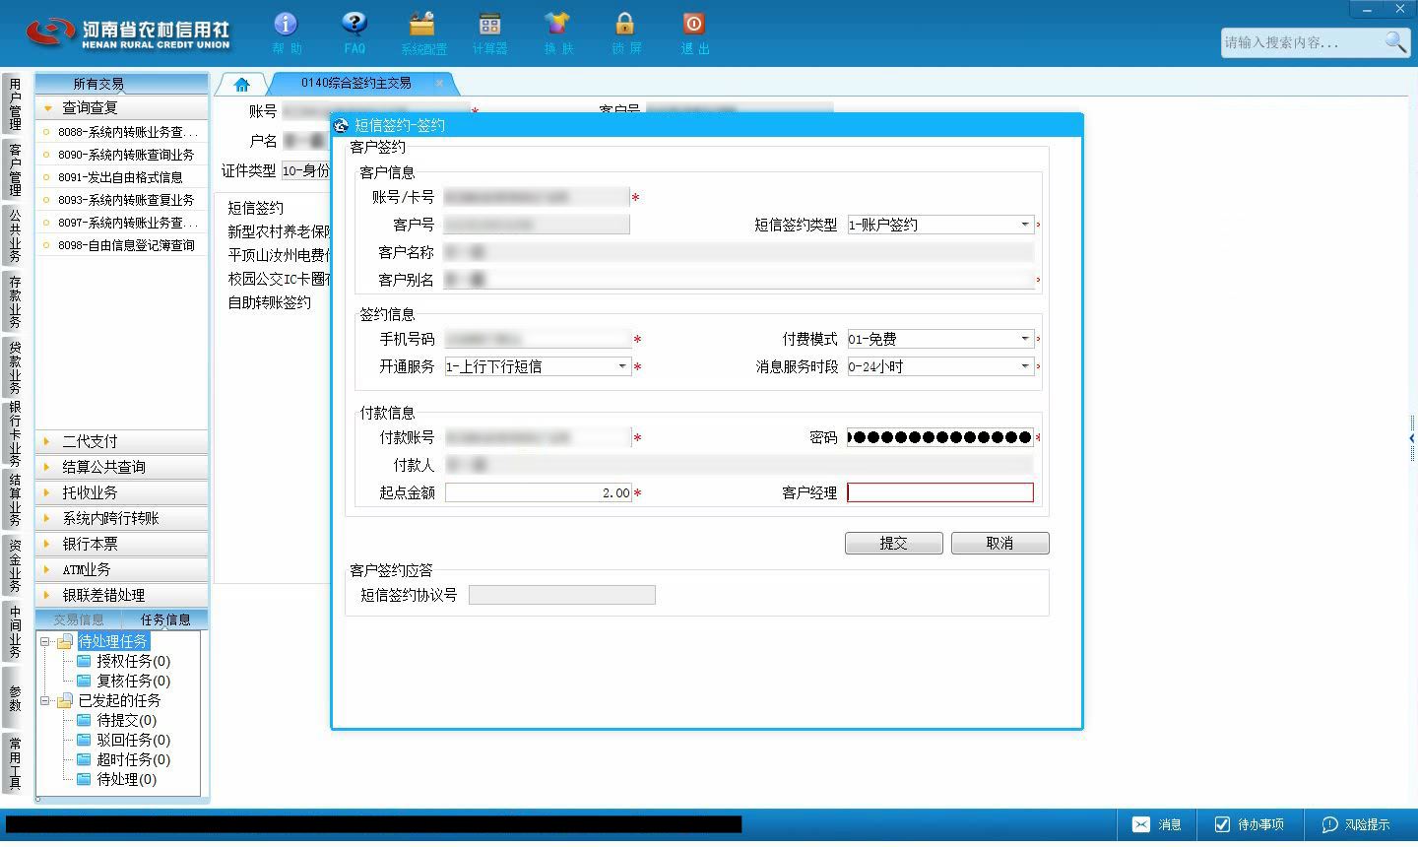Expand the 银行本票 section

[x=122, y=544]
